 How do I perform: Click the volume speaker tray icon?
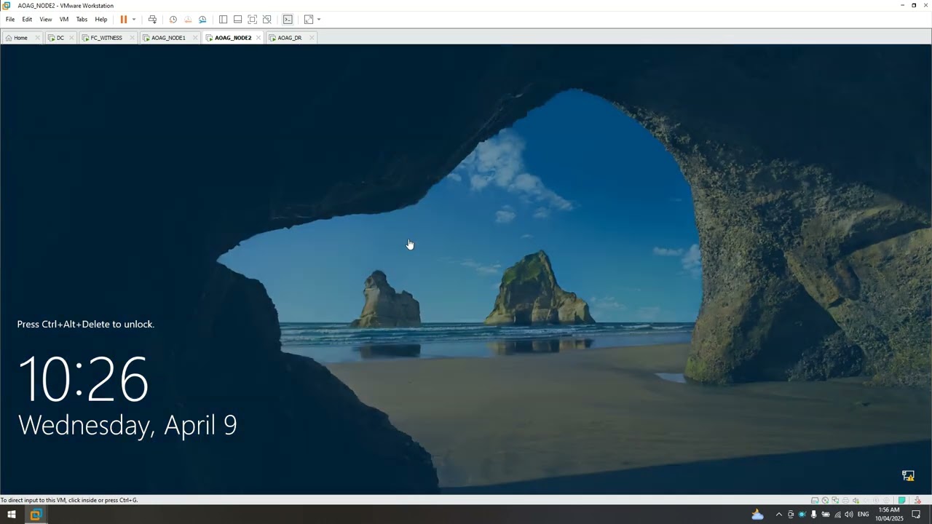849,515
